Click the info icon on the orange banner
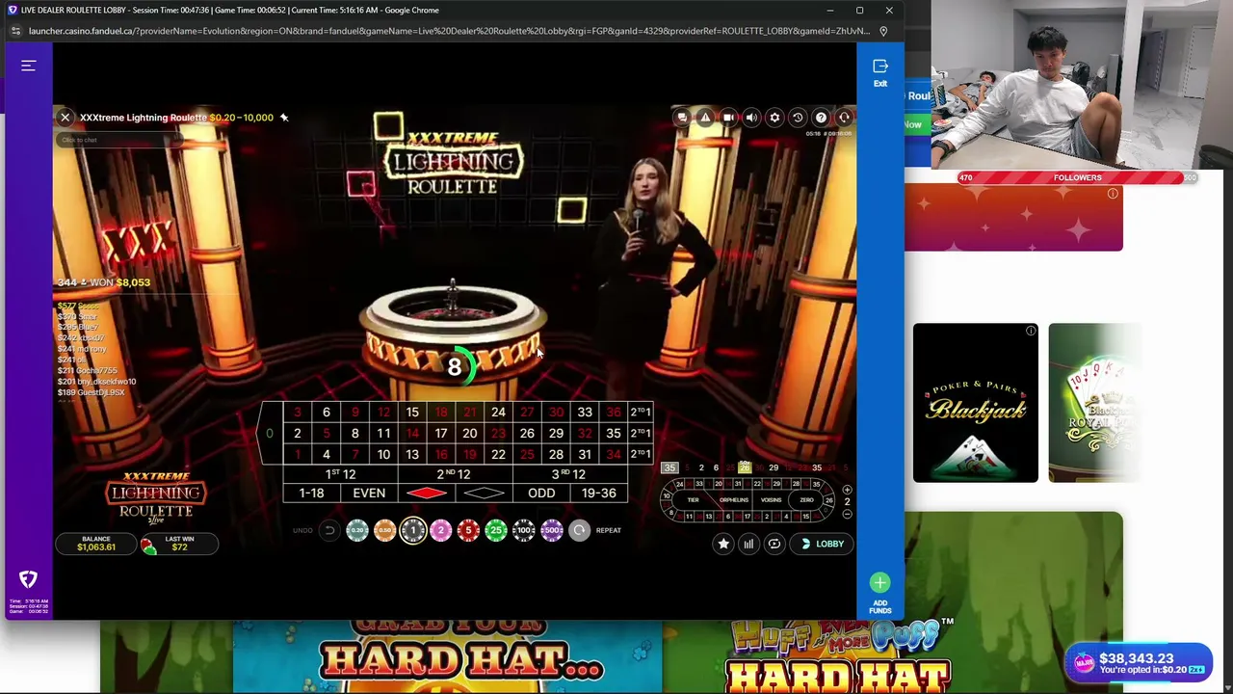Viewport: 1233px width, 694px height. (x=1113, y=194)
